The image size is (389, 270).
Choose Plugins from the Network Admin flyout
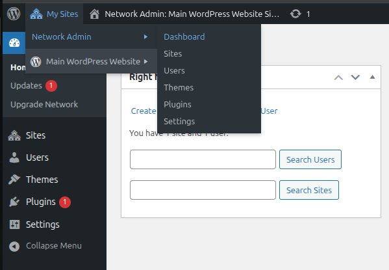click(x=177, y=104)
